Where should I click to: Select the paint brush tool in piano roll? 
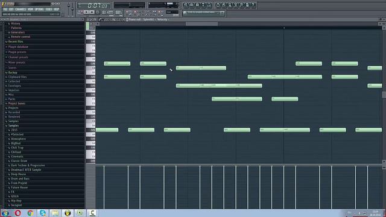click(x=103, y=20)
